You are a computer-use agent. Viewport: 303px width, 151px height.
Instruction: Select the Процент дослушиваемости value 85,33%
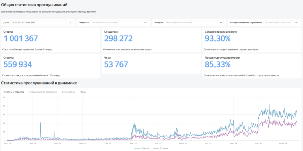(x=218, y=65)
